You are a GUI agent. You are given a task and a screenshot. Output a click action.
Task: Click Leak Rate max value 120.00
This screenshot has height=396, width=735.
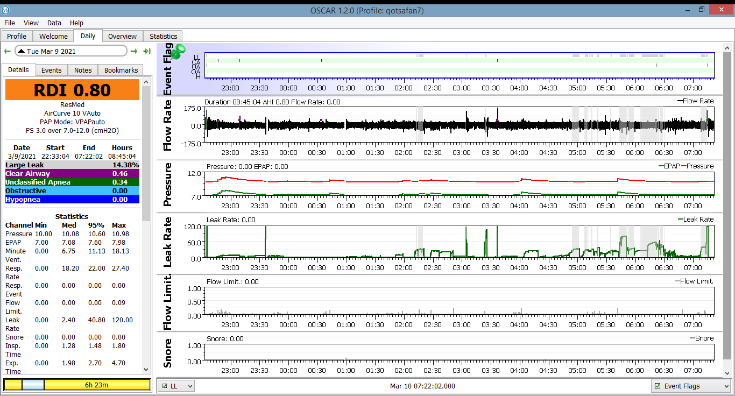coord(122,320)
